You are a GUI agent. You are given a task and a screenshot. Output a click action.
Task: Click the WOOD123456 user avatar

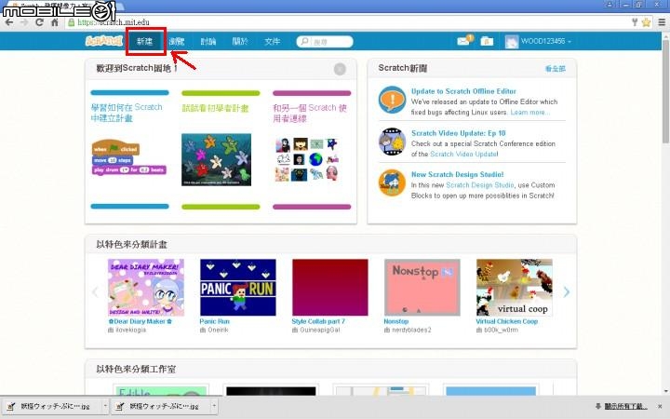(x=512, y=42)
